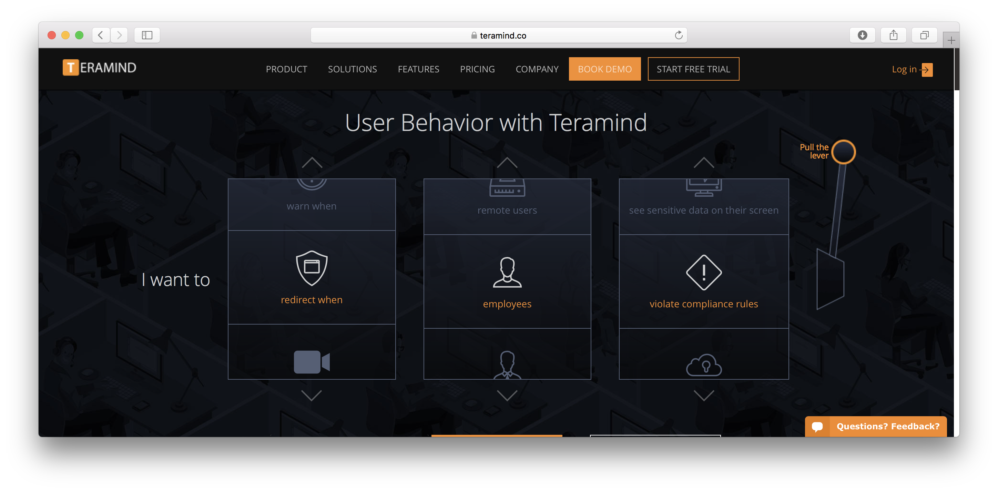998x492 pixels.
Task: Click the teramind.co address bar
Action: 499,35
